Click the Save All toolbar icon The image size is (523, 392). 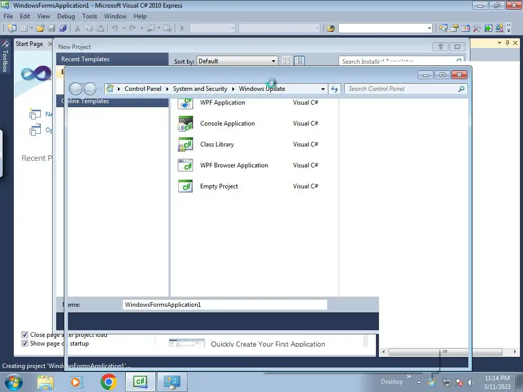(x=63, y=29)
